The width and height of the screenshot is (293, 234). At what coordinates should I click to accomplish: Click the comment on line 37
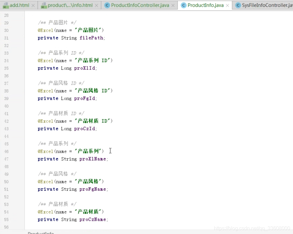click(x=61, y=83)
